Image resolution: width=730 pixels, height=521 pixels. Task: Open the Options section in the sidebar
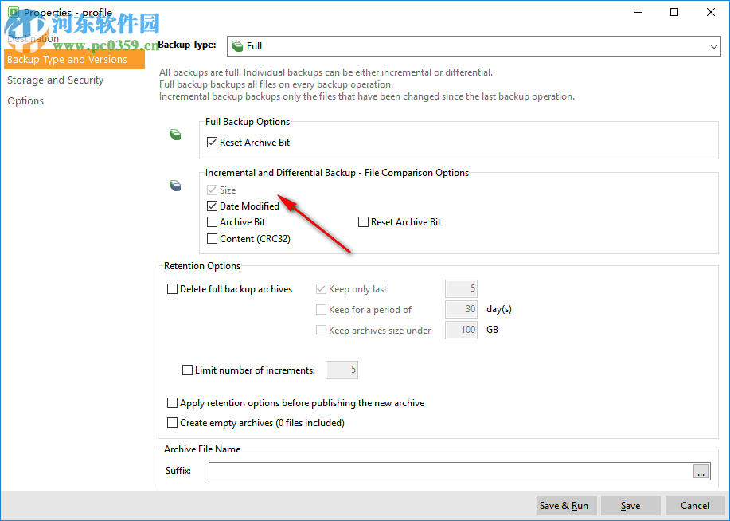tap(25, 100)
